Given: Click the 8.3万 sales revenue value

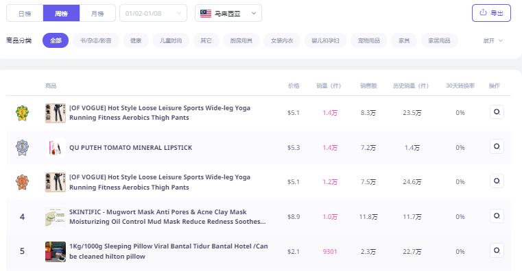Looking at the screenshot, I should click(368, 113).
